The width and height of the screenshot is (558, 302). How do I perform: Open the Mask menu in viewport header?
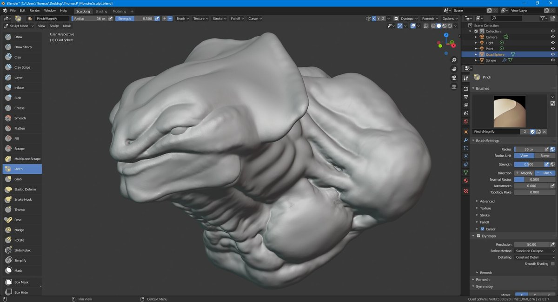tap(66, 26)
